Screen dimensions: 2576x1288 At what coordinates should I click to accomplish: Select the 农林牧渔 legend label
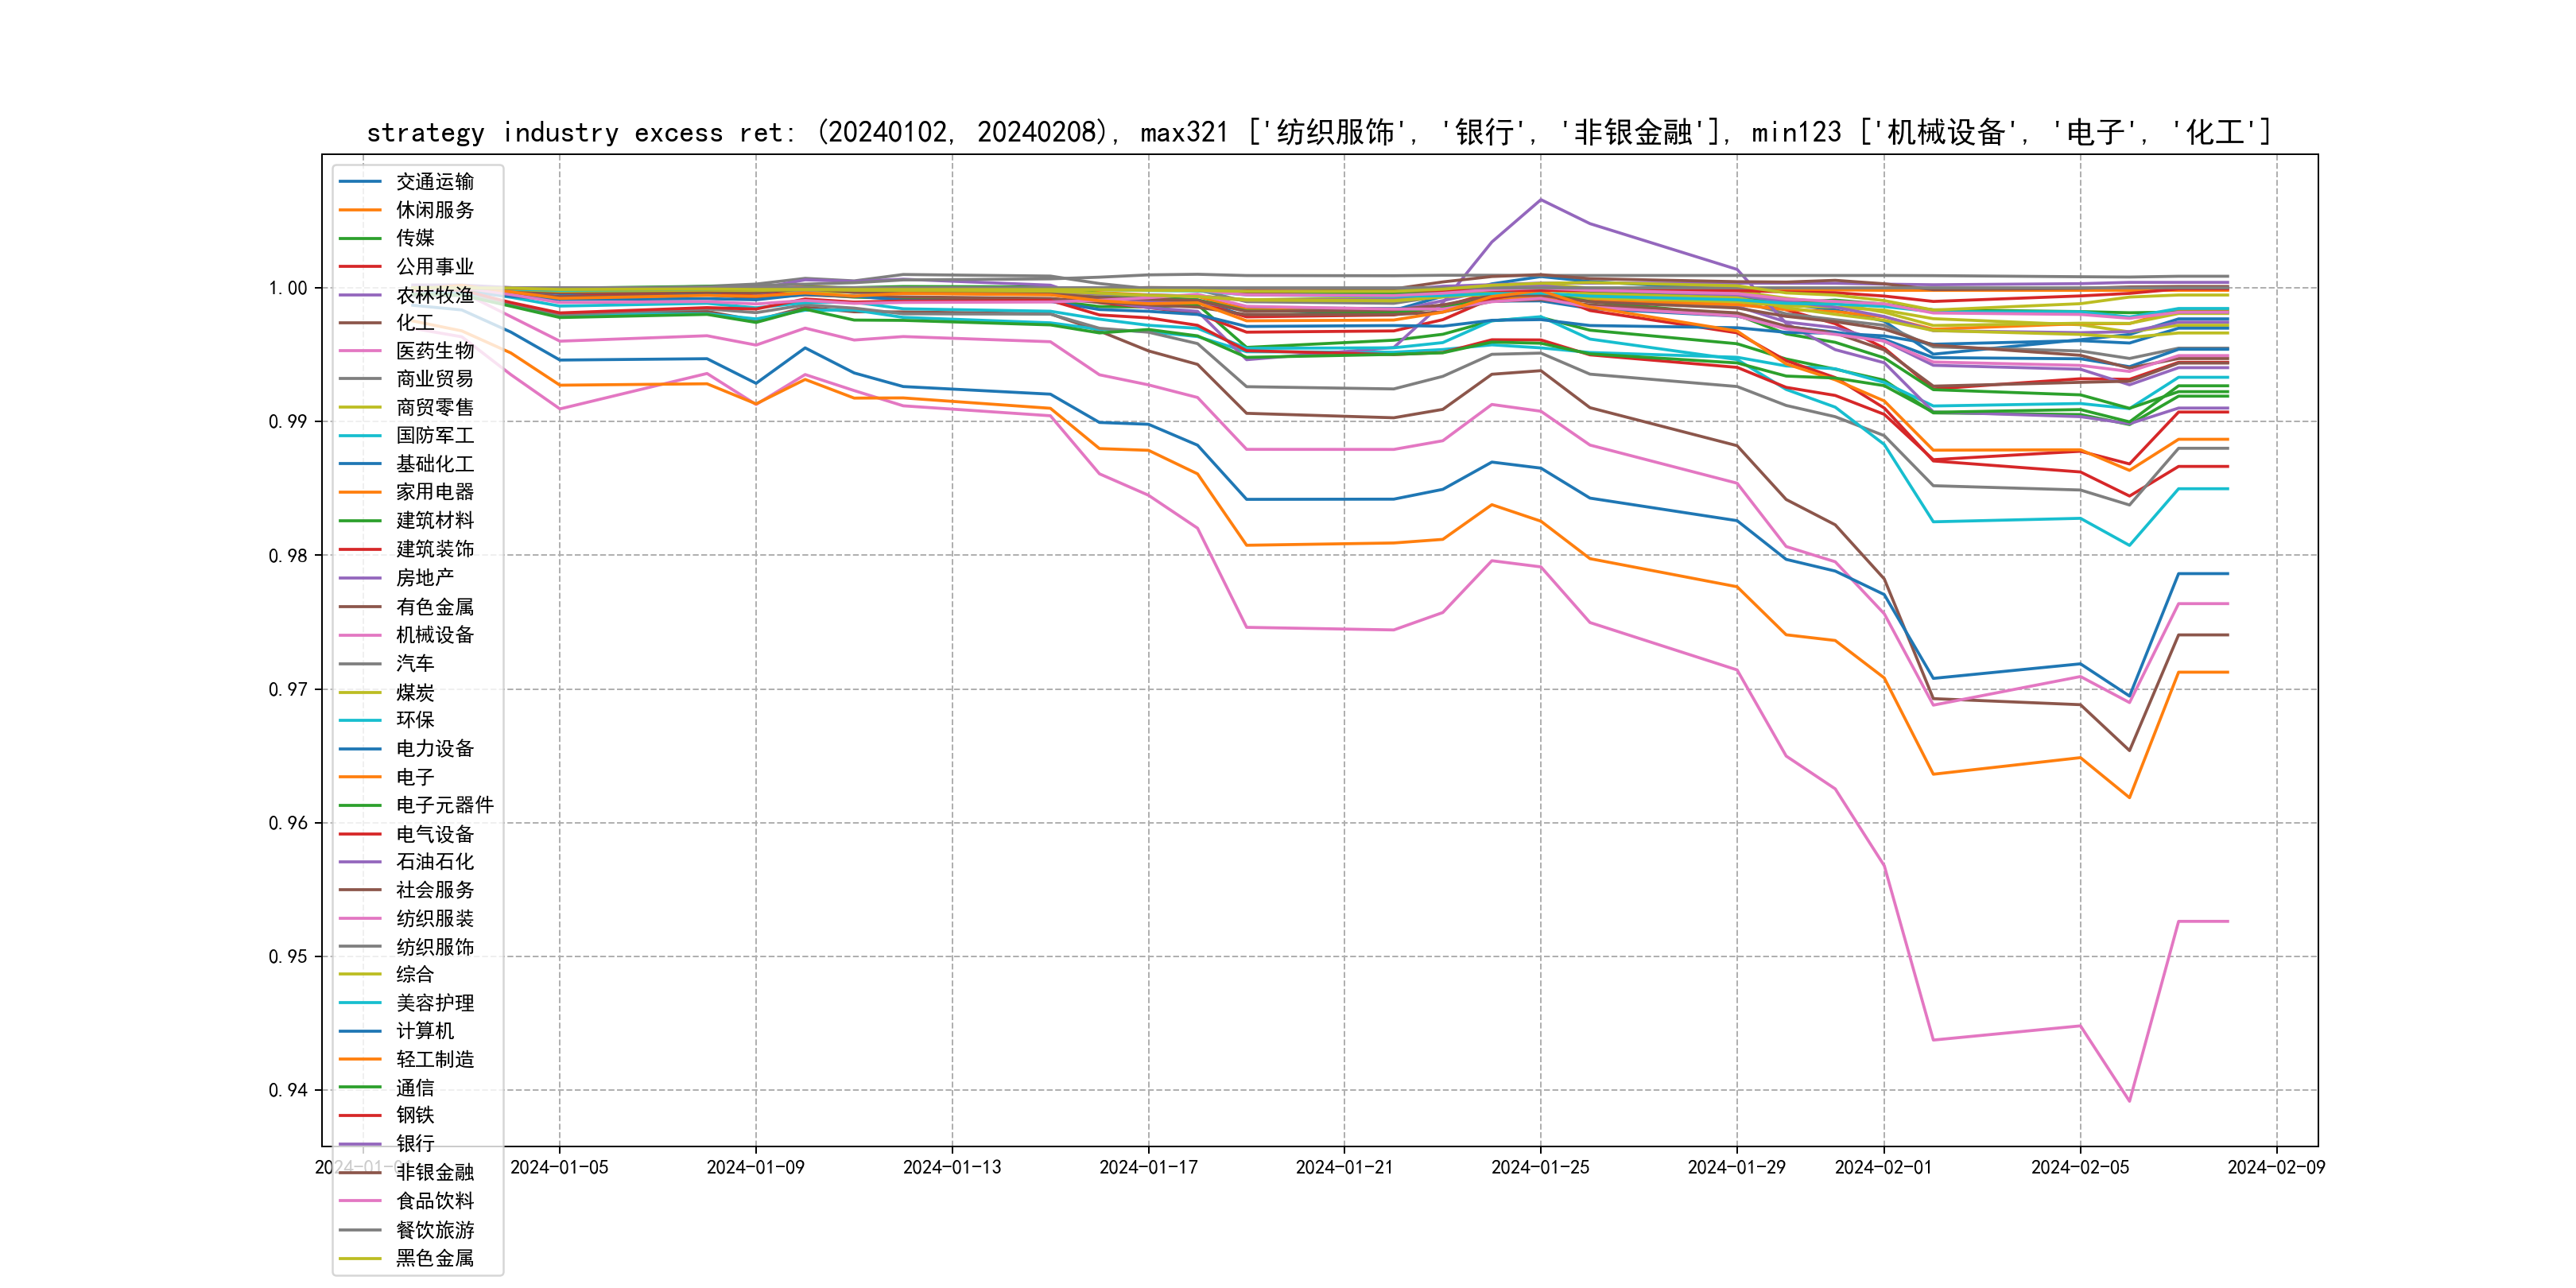pos(434,295)
